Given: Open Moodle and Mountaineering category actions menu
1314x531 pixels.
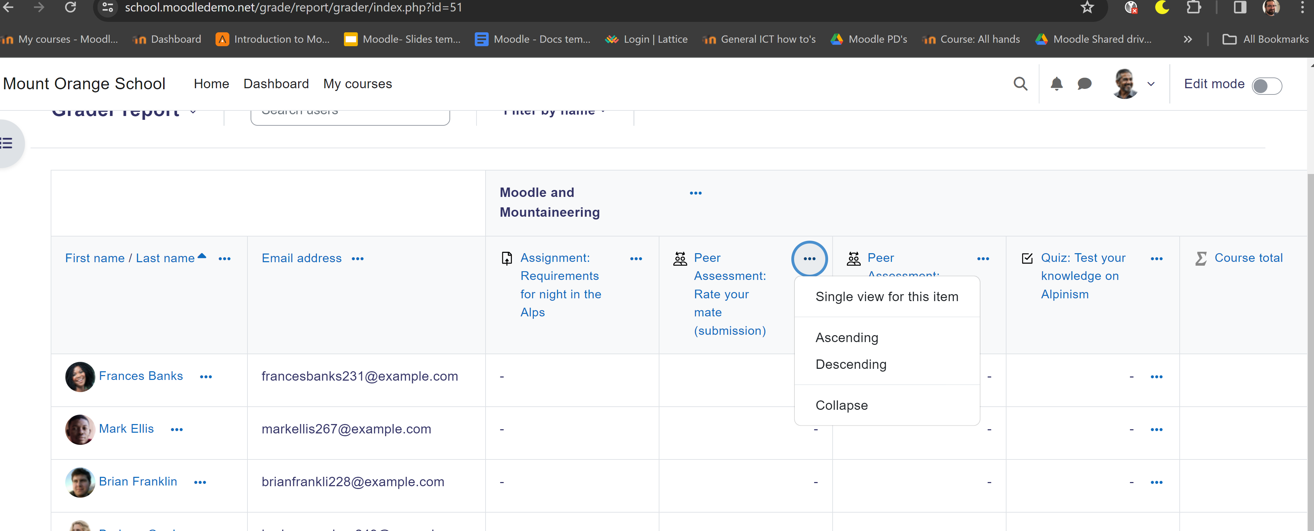Looking at the screenshot, I should [695, 193].
